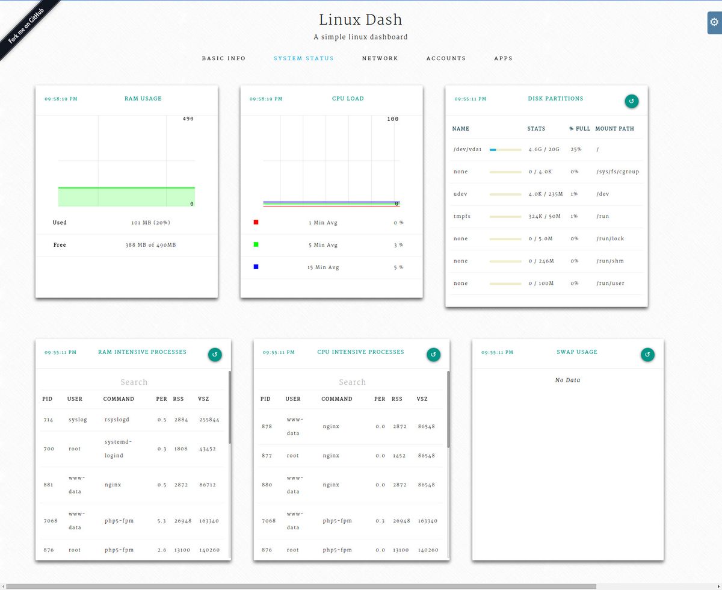Click the tmpfs partition name
722x590 pixels.
[x=461, y=216]
